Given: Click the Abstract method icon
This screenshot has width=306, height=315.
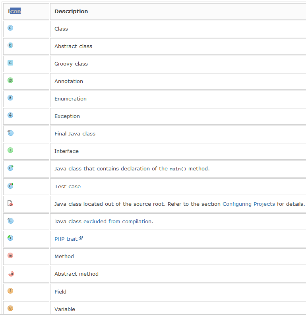Looking at the screenshot, I should coord(11,274).
